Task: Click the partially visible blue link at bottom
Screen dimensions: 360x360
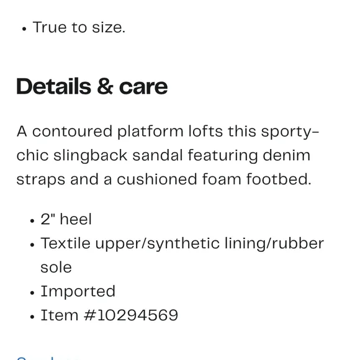Action: tap(47, 358)
